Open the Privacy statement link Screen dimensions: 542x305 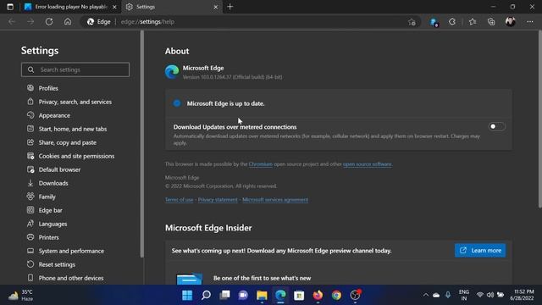[x=218, y=200]
